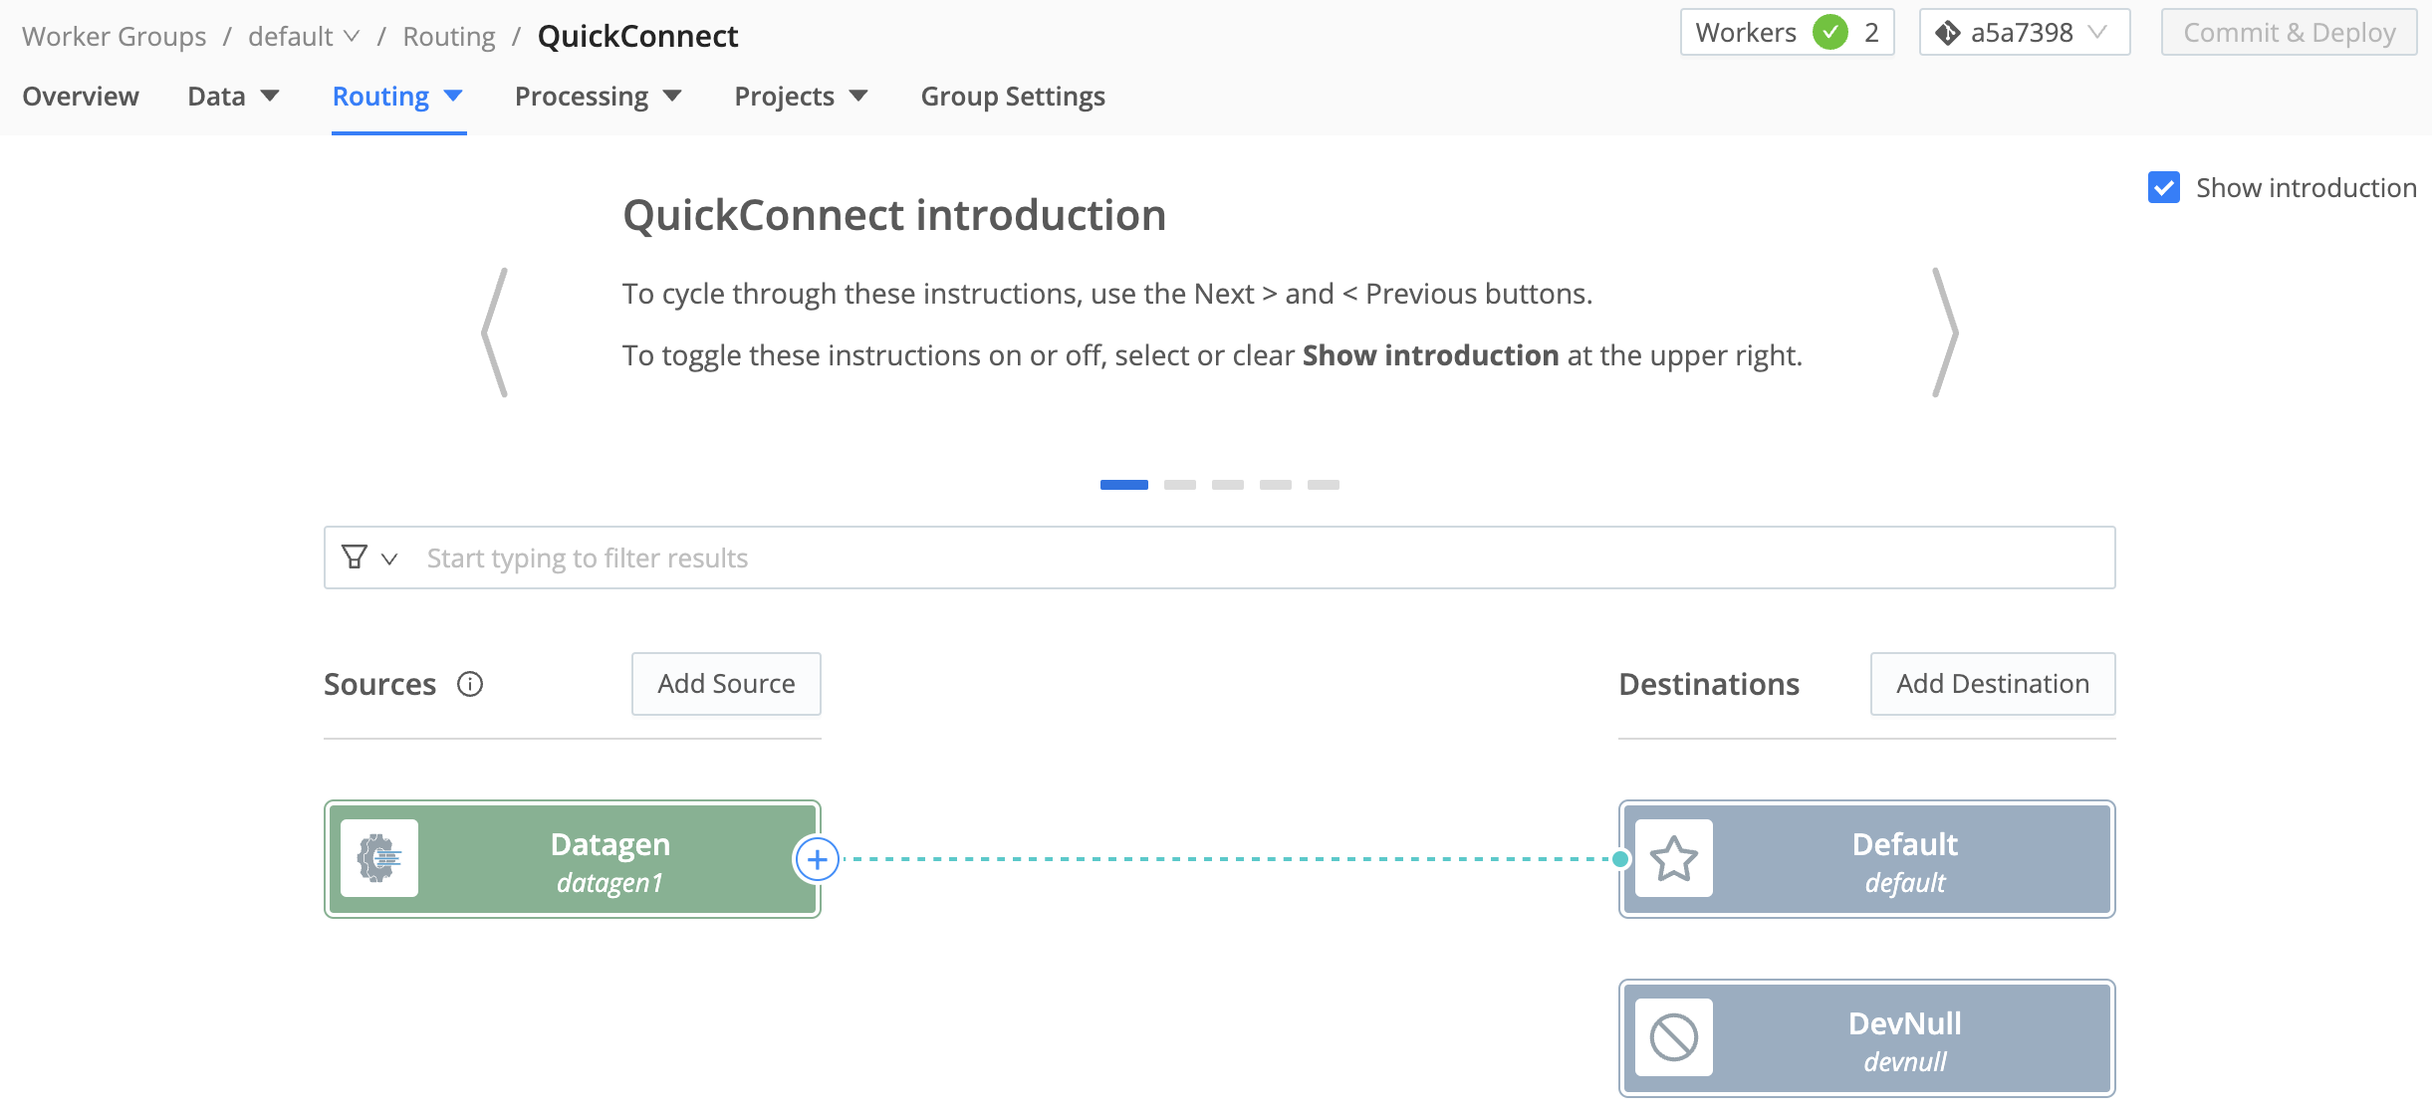Open Group Settings
Image resolution: width=2432 pixels, height=1115 pixels.
[1012, 96]
